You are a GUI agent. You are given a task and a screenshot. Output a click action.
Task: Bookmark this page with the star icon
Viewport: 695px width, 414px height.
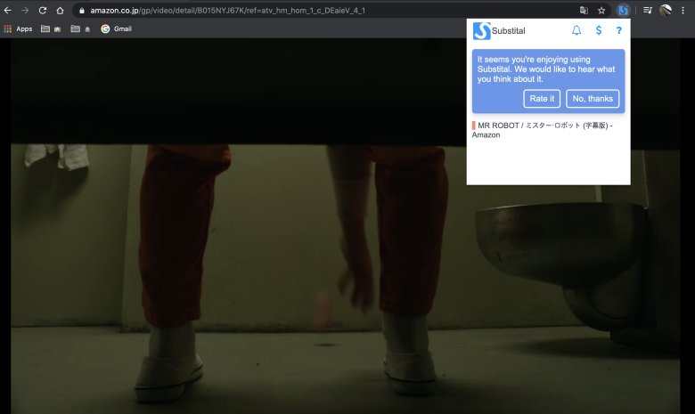601,10
